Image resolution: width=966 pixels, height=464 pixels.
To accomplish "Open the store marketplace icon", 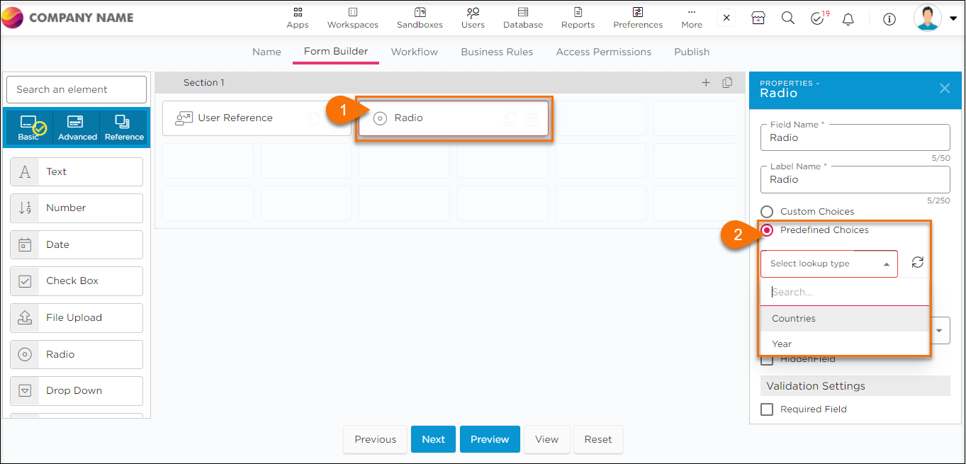I will pos(758,18).
